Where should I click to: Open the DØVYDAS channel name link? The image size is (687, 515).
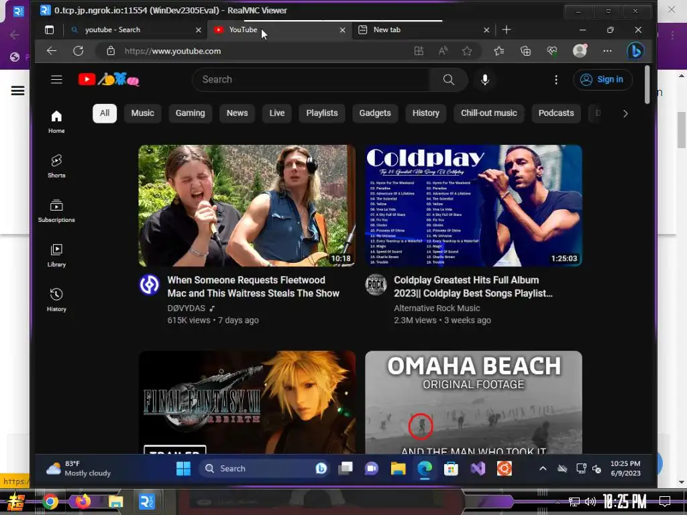(187, 308)
